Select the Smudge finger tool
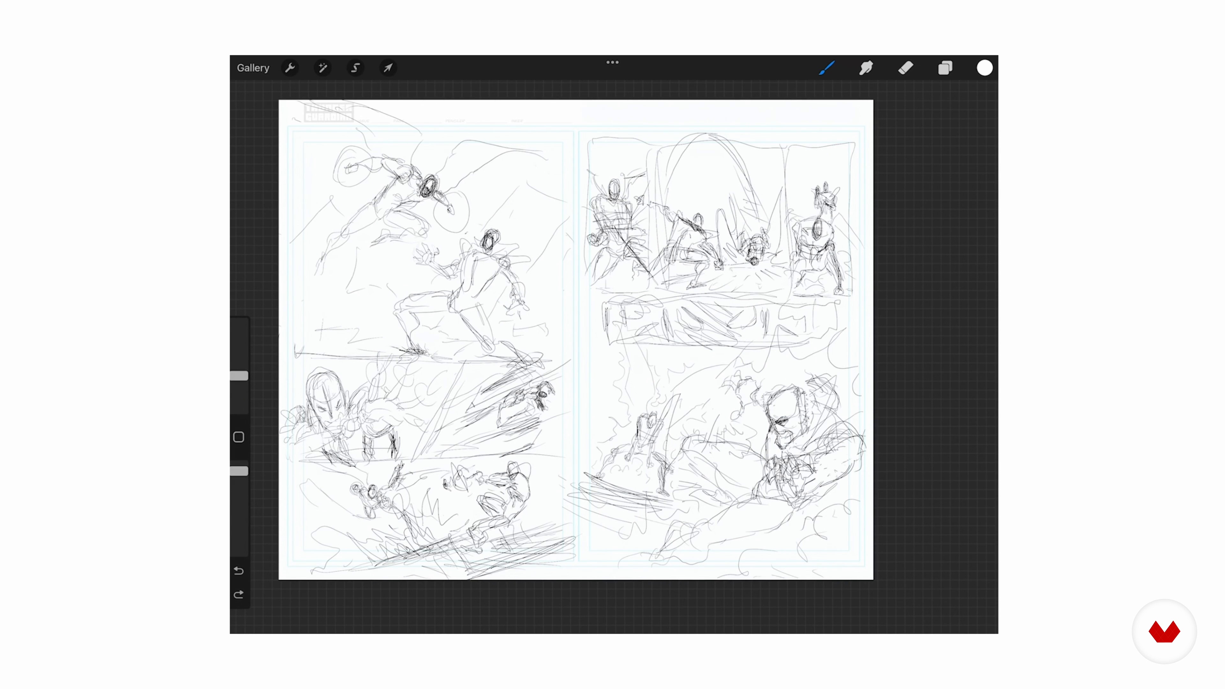Screen dimensions: 1225x689 866,68
